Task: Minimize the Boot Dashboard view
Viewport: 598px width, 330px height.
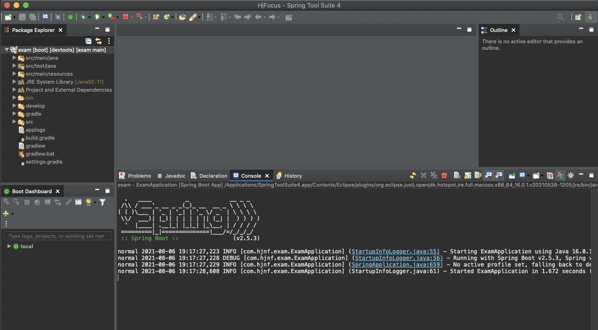Action: point(97,190)
